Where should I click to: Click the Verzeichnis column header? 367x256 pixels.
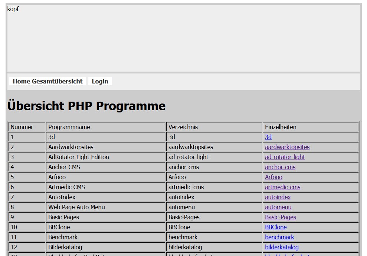(x=181, y=127)
